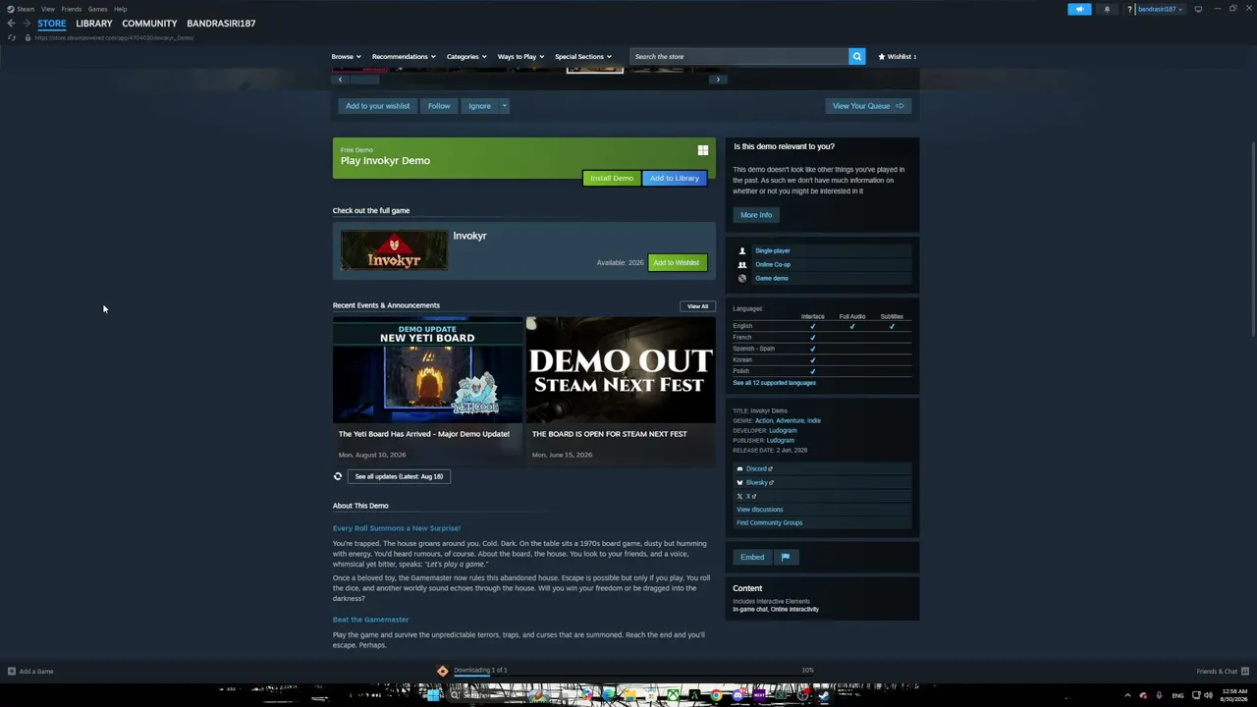The image size is (1257, 707).
Task: Open the Help menu
Action: (120, 9)
